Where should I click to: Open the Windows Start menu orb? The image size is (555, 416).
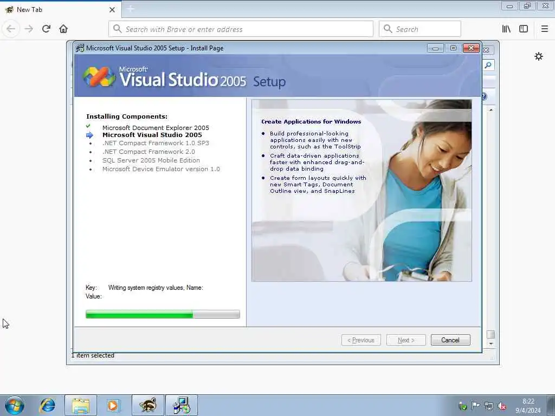[x=15, y=405]
